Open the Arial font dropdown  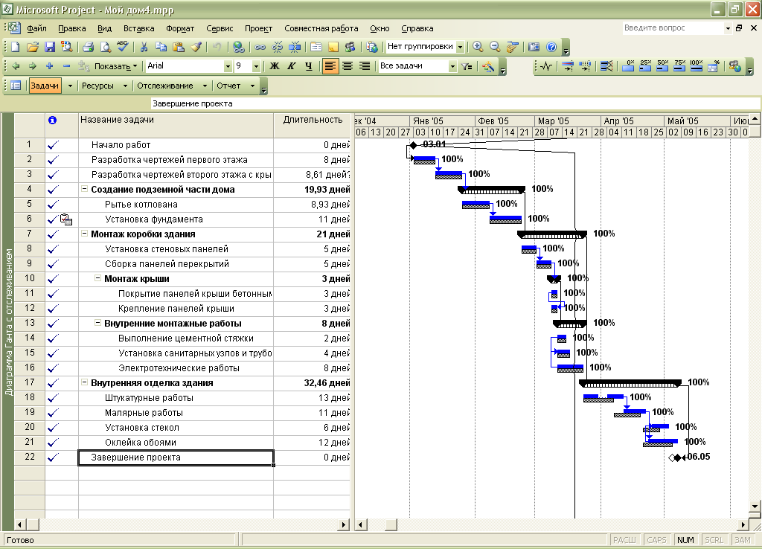(x=228, y=66)
